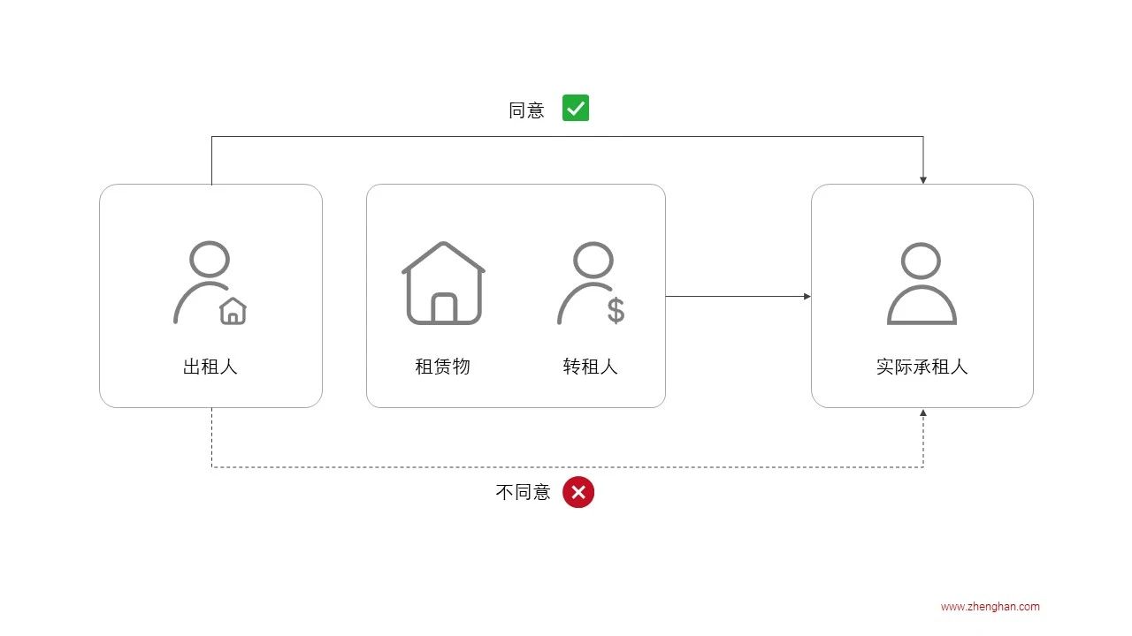Click the upward arrowhead below the 实际承租人 box
The width and height of the screenshot is (1132, 636).
point(923,413)
